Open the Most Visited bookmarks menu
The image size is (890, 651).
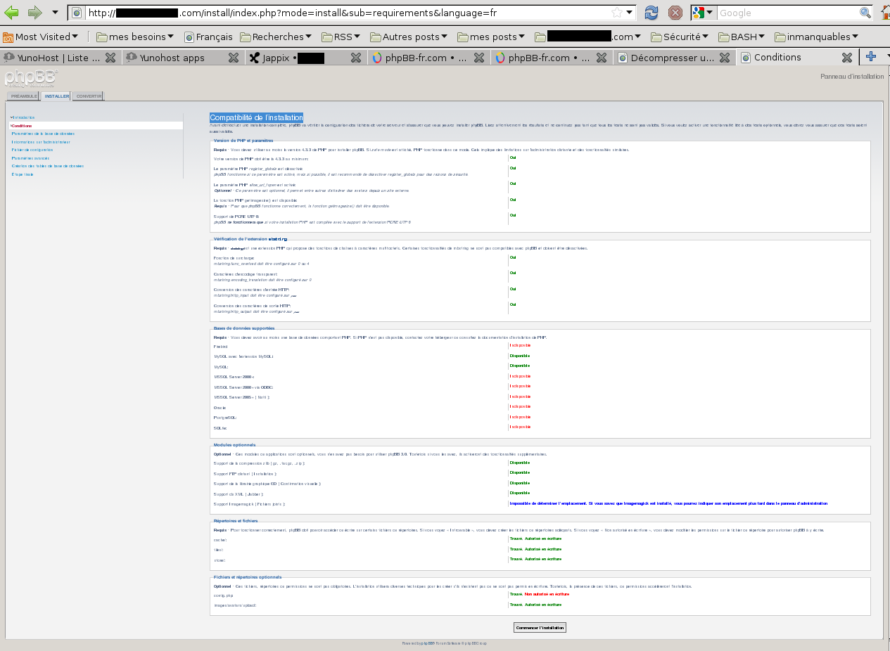tap(41, 37)
